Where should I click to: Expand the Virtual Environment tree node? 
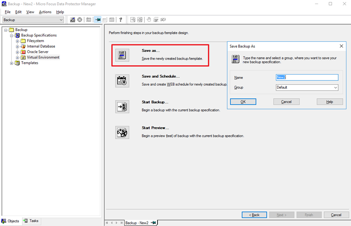pos(17,58)
